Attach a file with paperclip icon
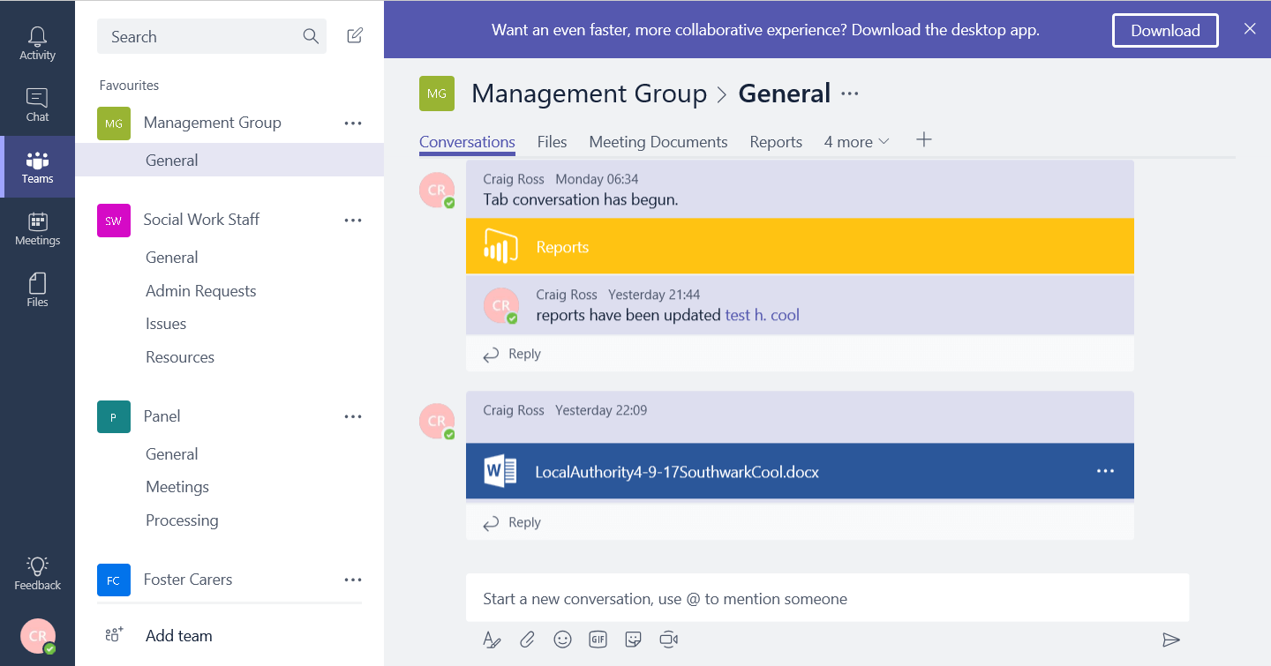 (527, 640)
